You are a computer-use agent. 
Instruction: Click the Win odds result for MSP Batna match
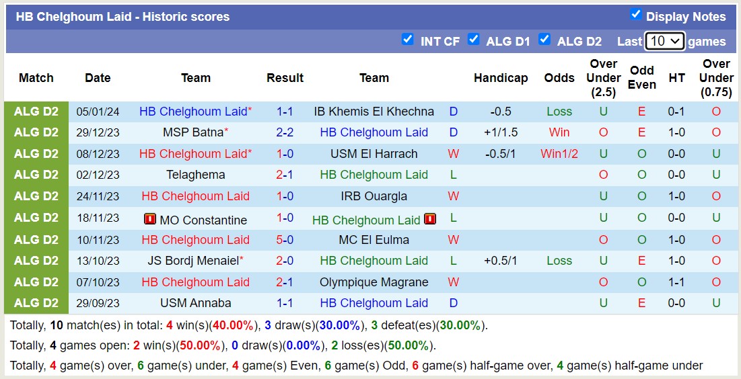coord(559,132)
